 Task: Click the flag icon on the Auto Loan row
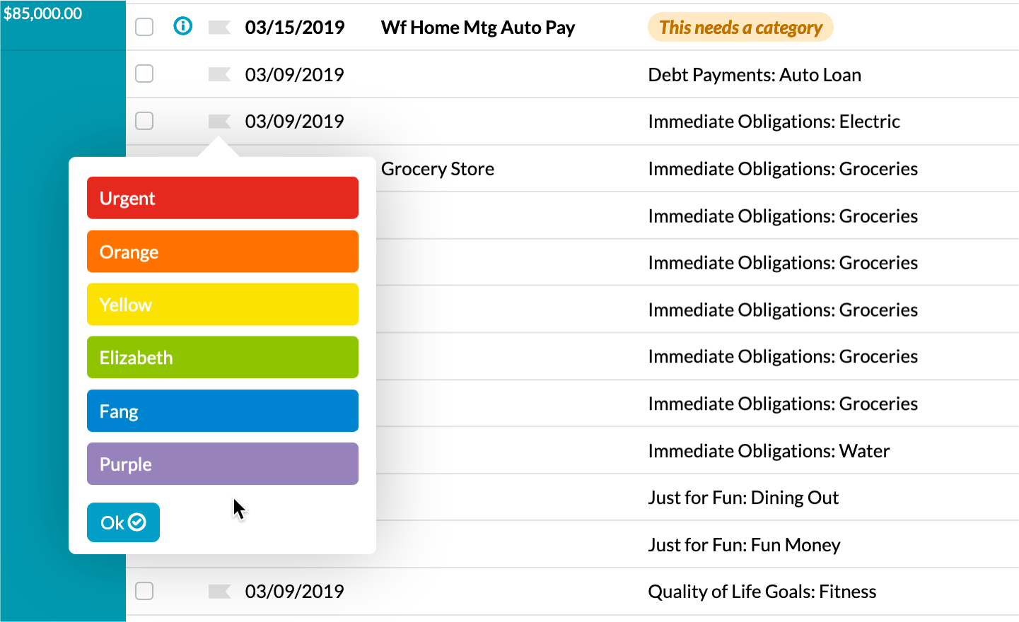click(219, 74)
